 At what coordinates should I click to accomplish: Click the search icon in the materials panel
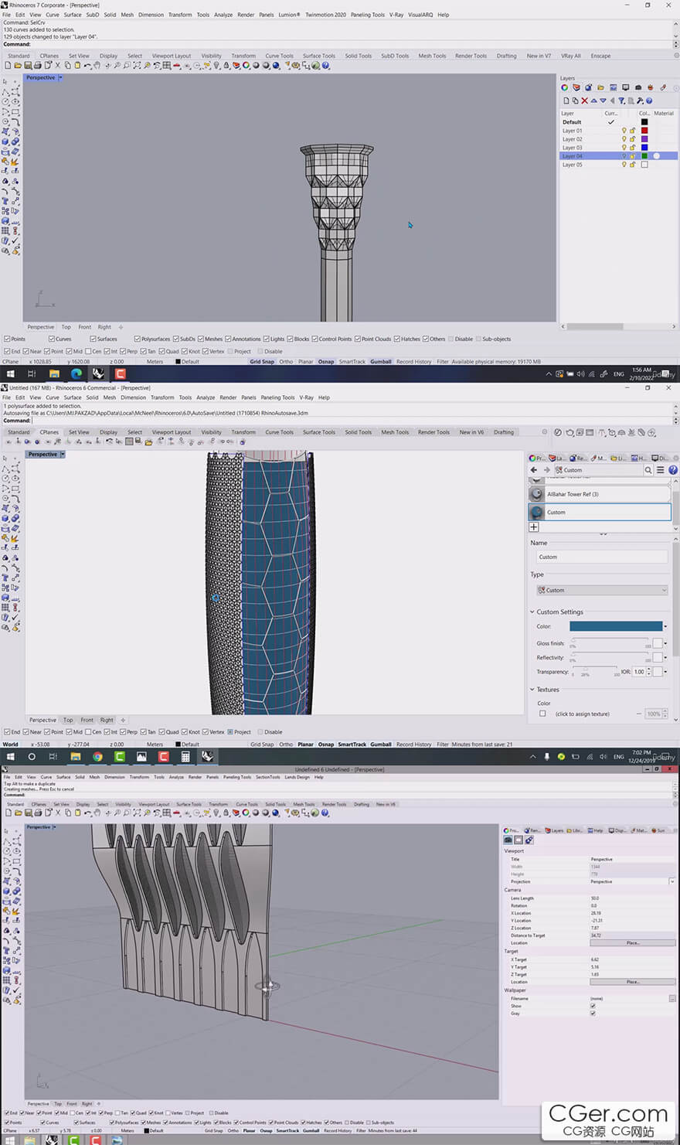coord(648,470)
